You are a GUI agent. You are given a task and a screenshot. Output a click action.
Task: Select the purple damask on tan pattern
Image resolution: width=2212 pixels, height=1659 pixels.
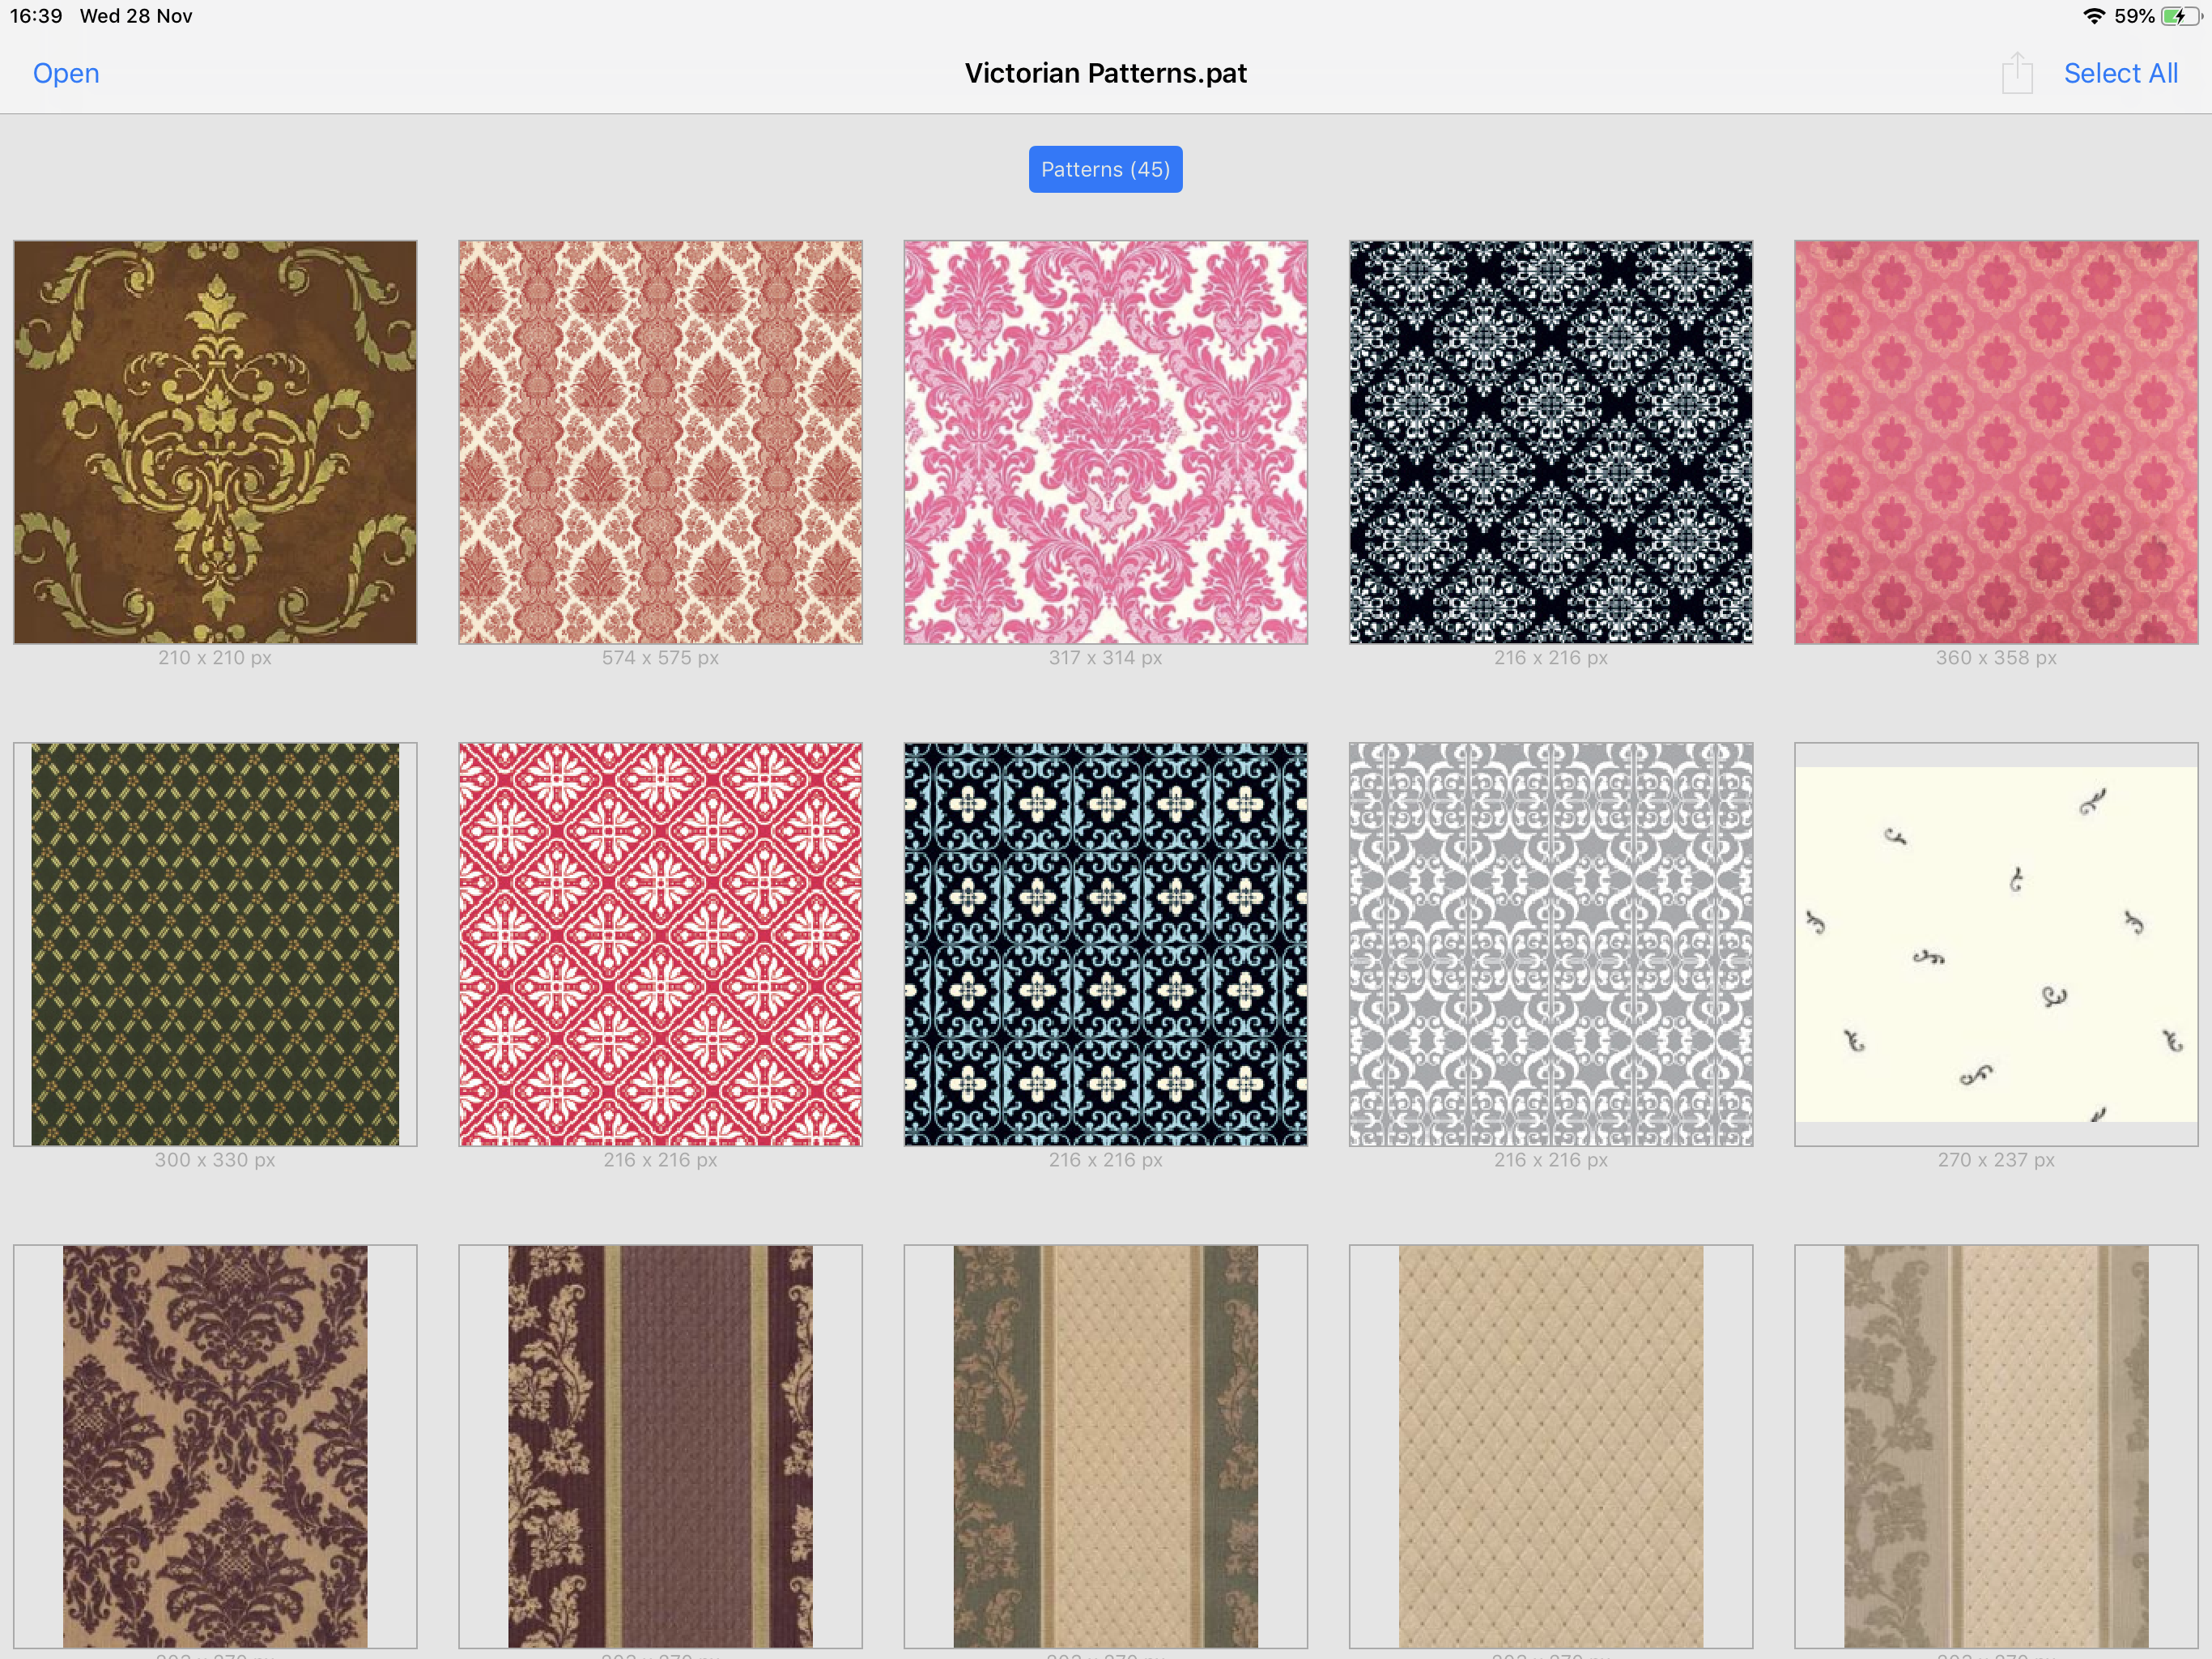[x=215, y=1446]
